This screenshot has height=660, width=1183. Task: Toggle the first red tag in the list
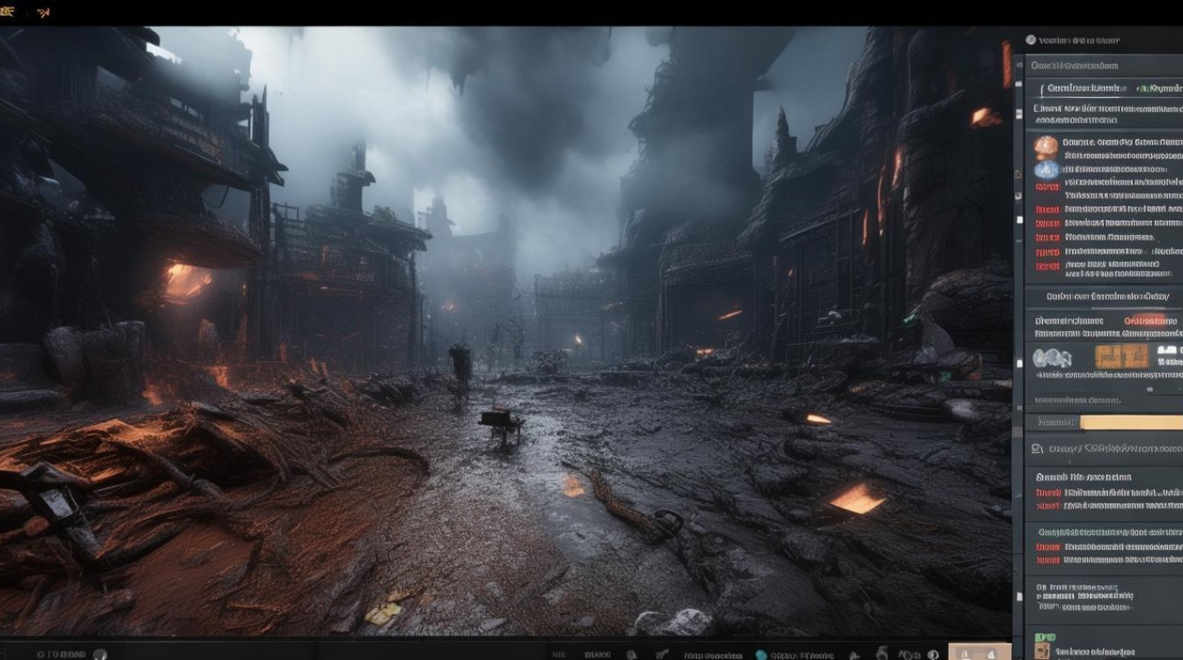pos(1047,187)
